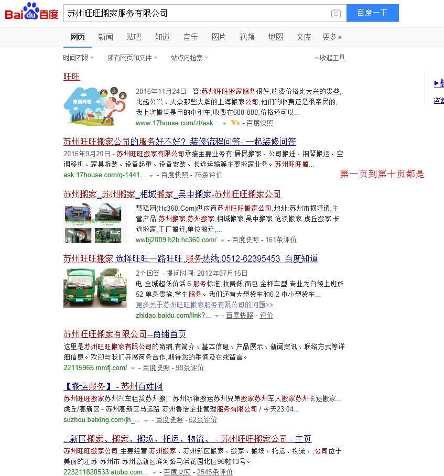The width and height of the screenshot is (444, 476).
Task: Expand the 站点内检索 dropdown
Action: [190, 58]
